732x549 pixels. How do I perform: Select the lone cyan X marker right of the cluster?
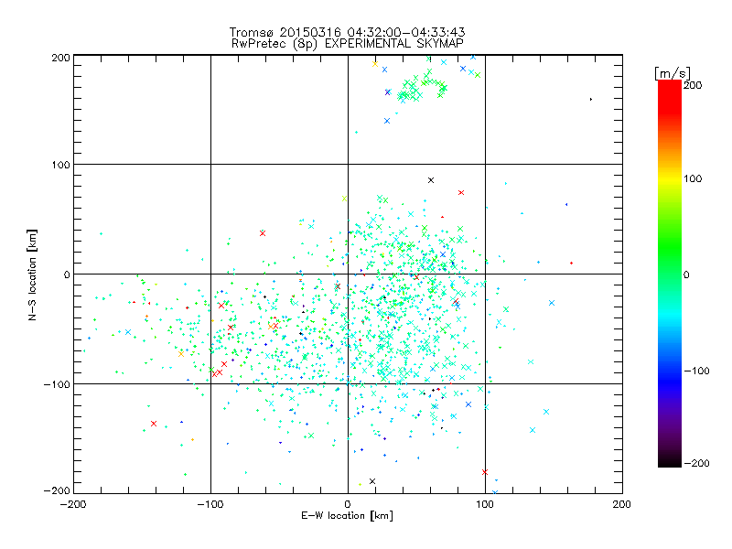click(x=552, y=303)
